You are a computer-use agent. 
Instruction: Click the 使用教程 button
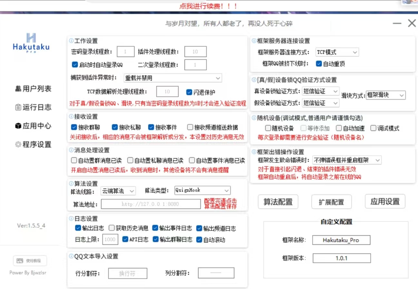point(30,261)
